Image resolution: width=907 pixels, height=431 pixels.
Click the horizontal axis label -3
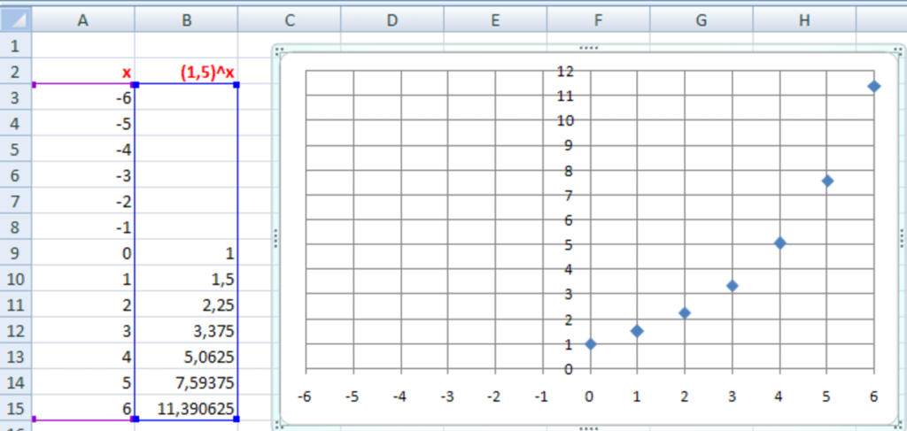click(446, 396)
